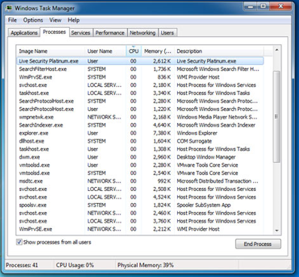Select the SearchFilterHost.exe process row

[x=140, y=69]
